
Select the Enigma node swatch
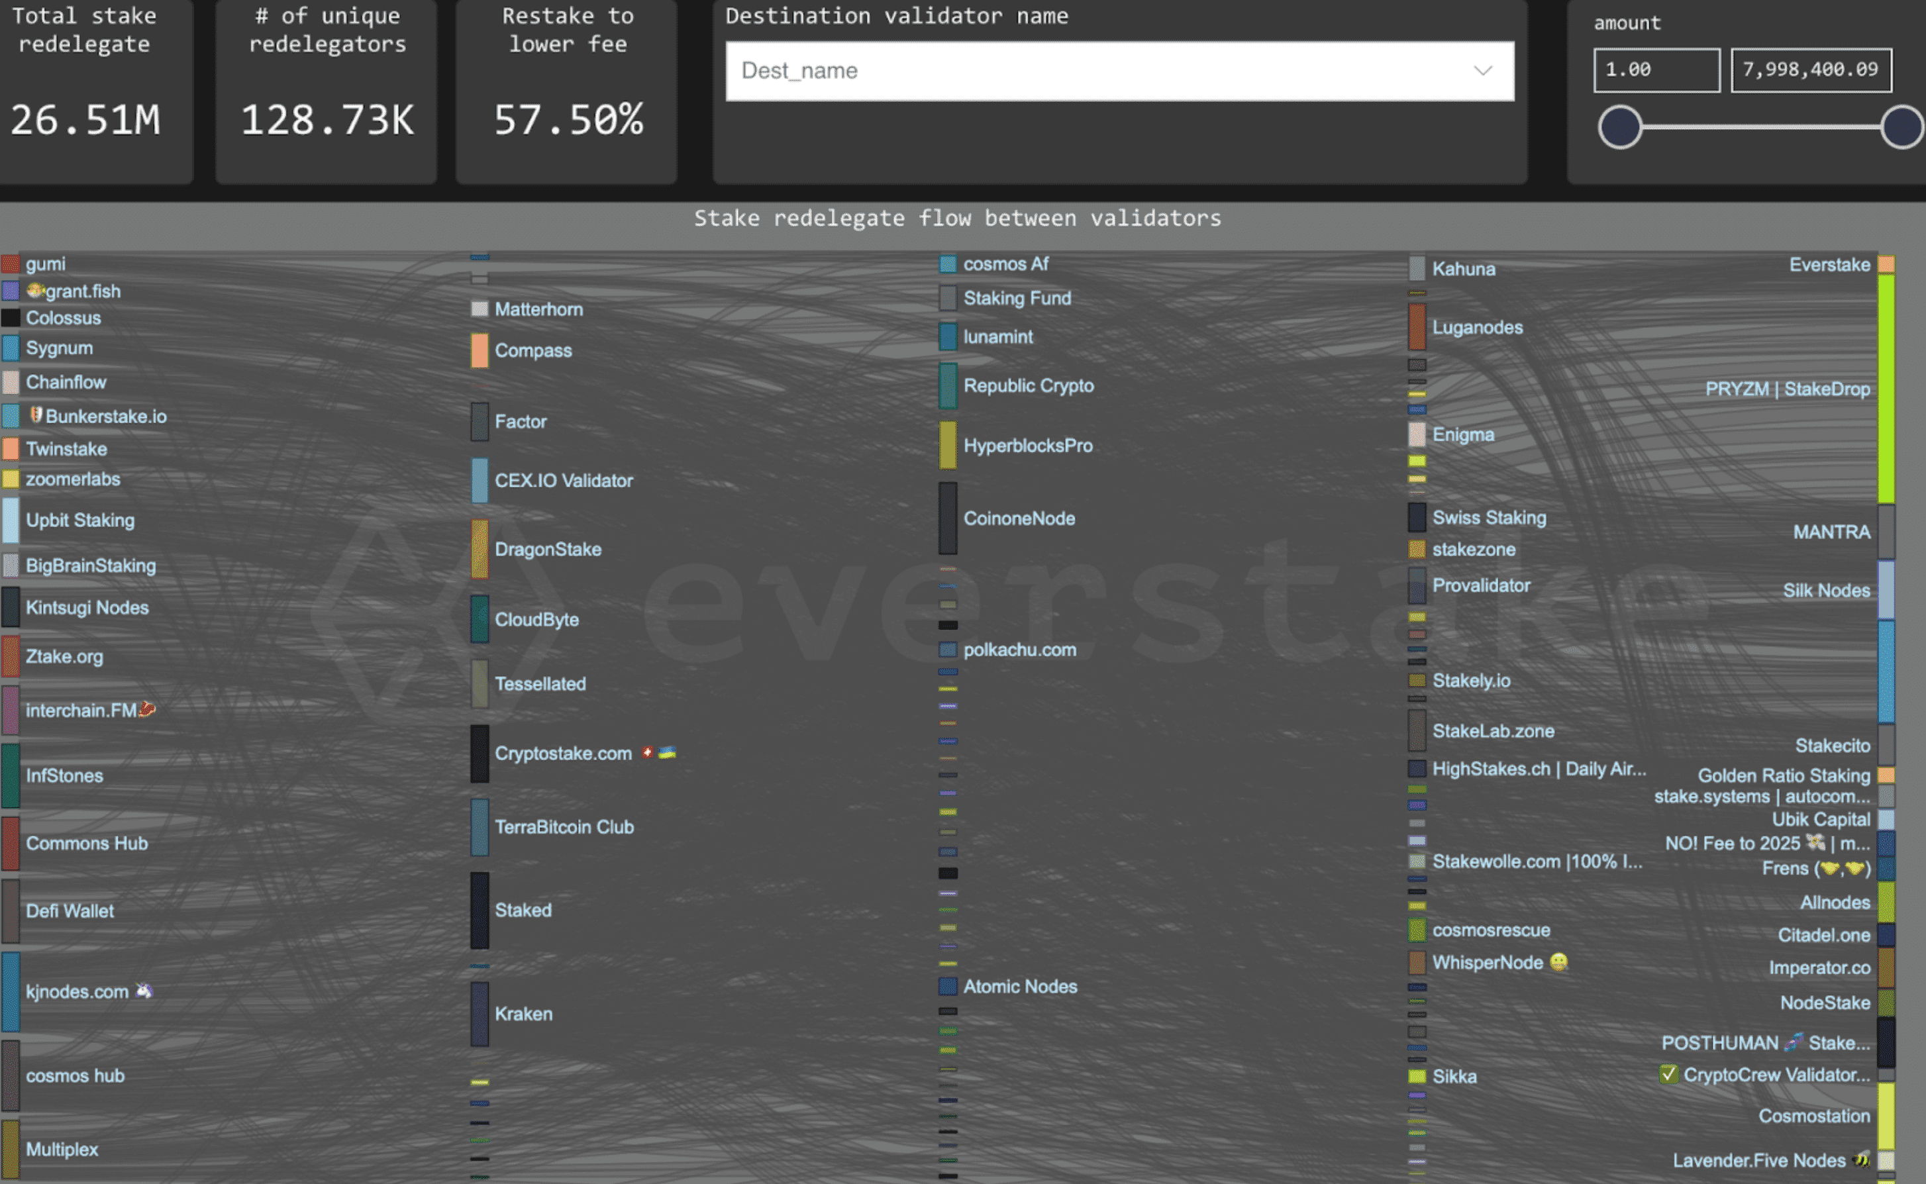(x=1417, y=434)
